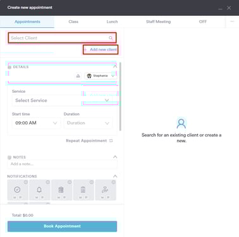The image size is (239, 237).
Task: Close the Create new appointment dialog
Action: click(x=229, y=8)
